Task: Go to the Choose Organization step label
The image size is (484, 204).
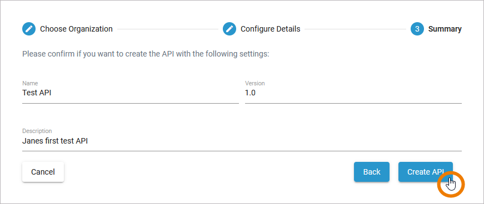Action: [76, 29]
